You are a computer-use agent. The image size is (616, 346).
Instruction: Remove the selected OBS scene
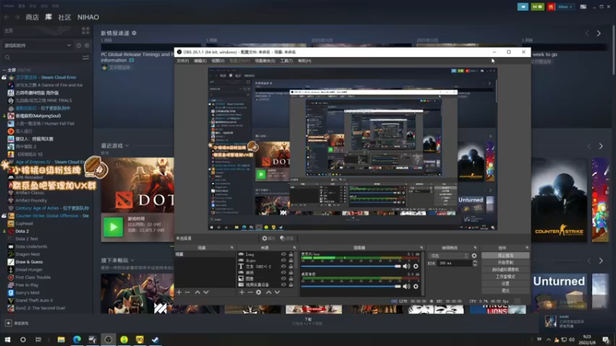[x=187, y=292]
